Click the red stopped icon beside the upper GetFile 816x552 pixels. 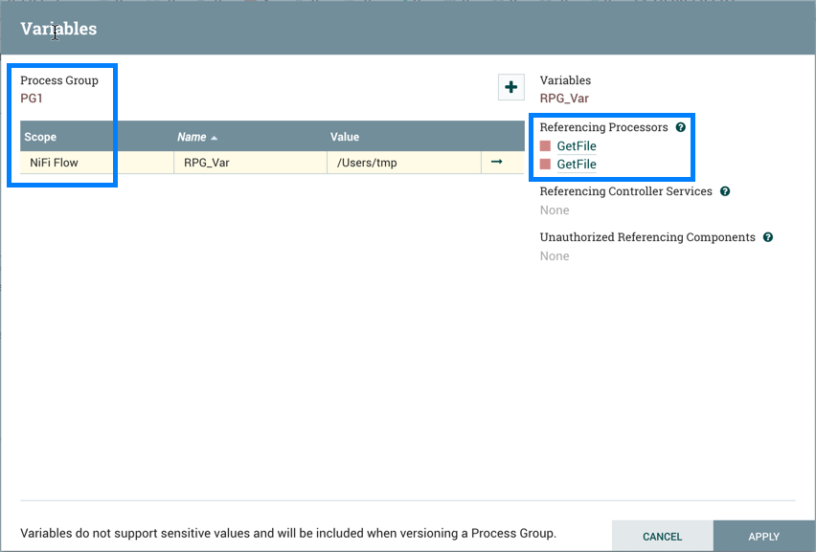(x=546, y=146)
